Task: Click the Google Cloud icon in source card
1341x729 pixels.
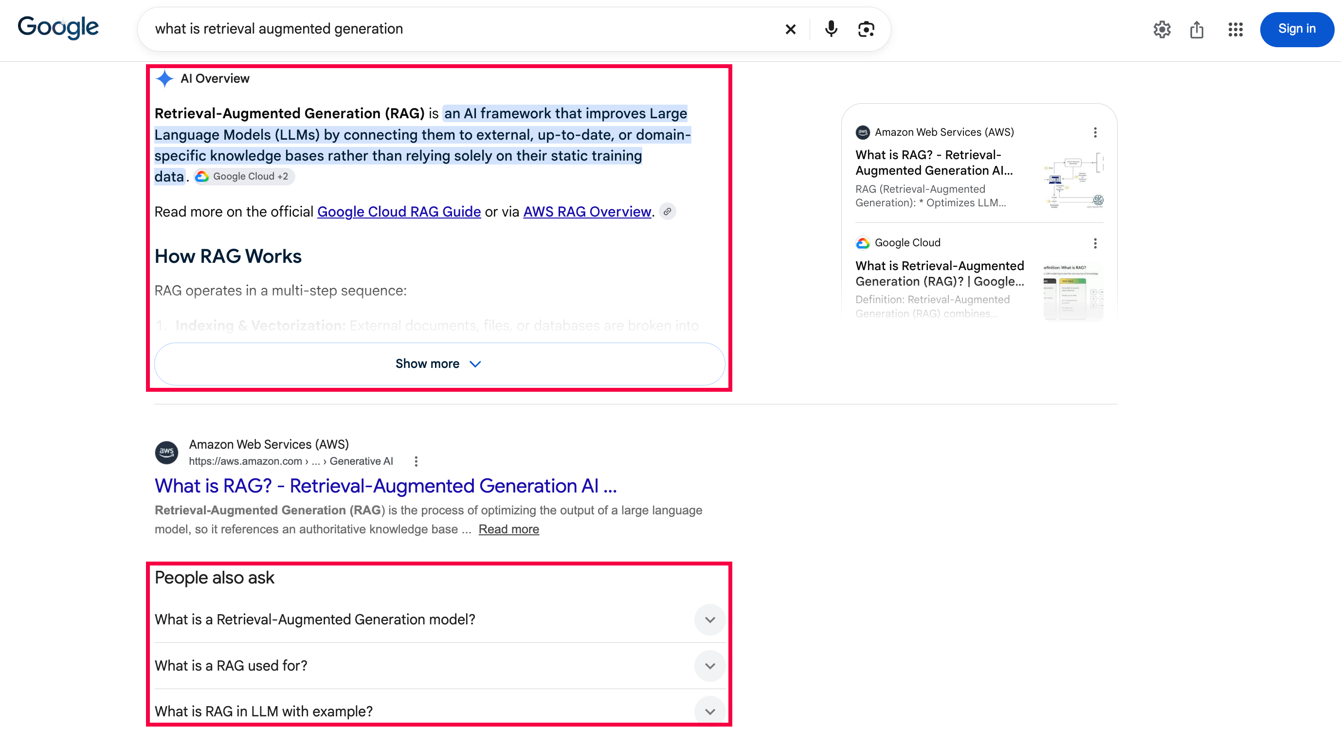Action: pos(863,243)
